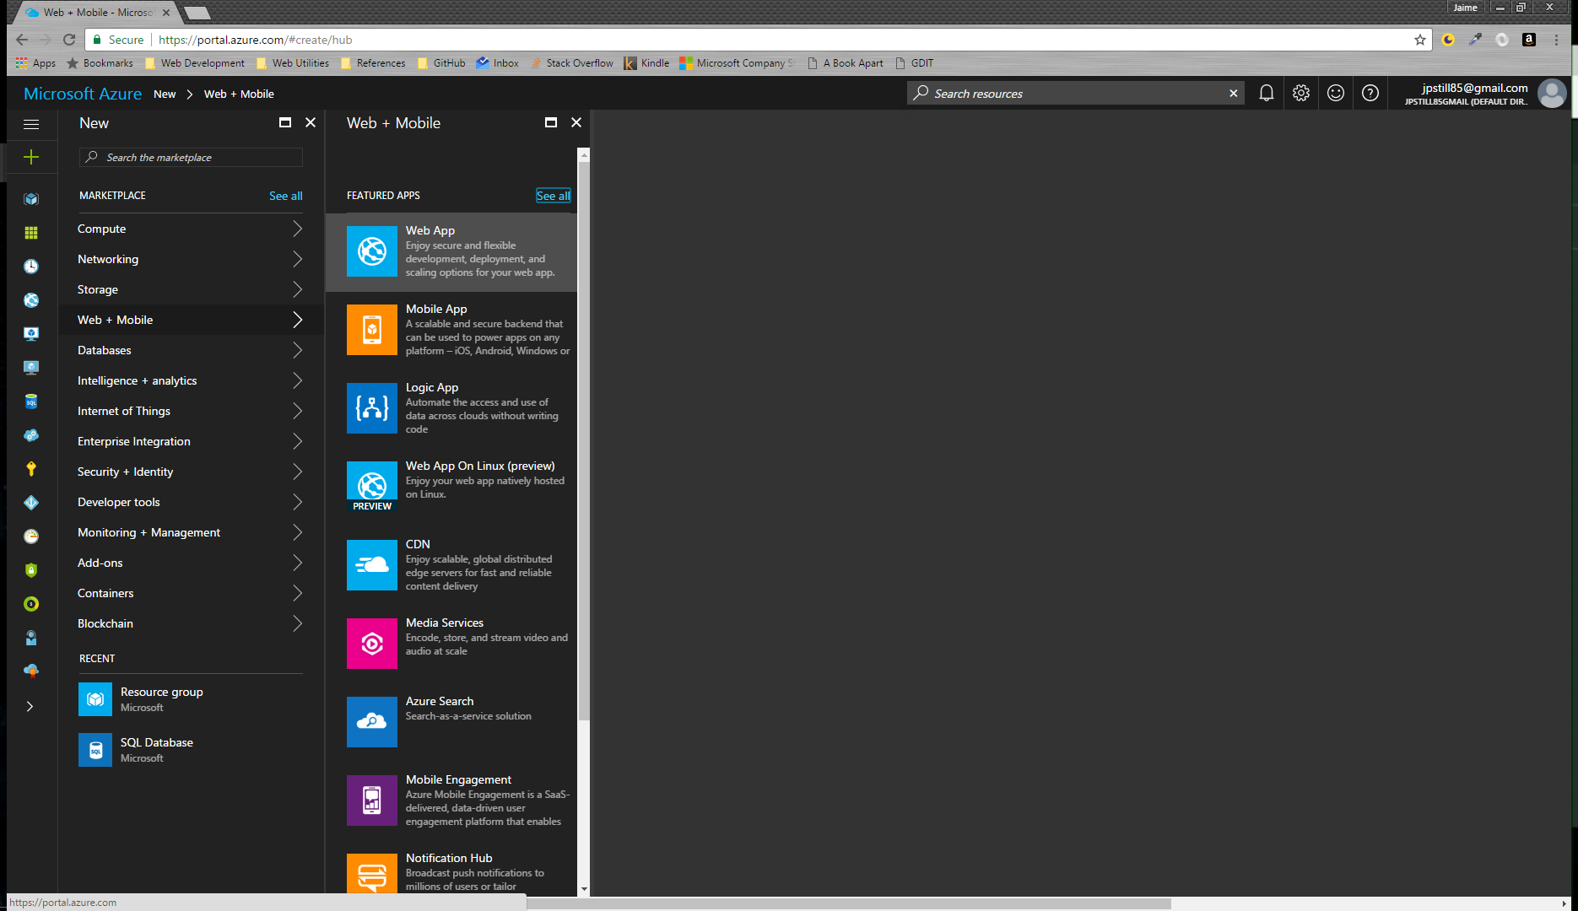The width and height of the screenshot is (1578, 911).
Task: Click the green plus New resource icon
Action: 31,157
